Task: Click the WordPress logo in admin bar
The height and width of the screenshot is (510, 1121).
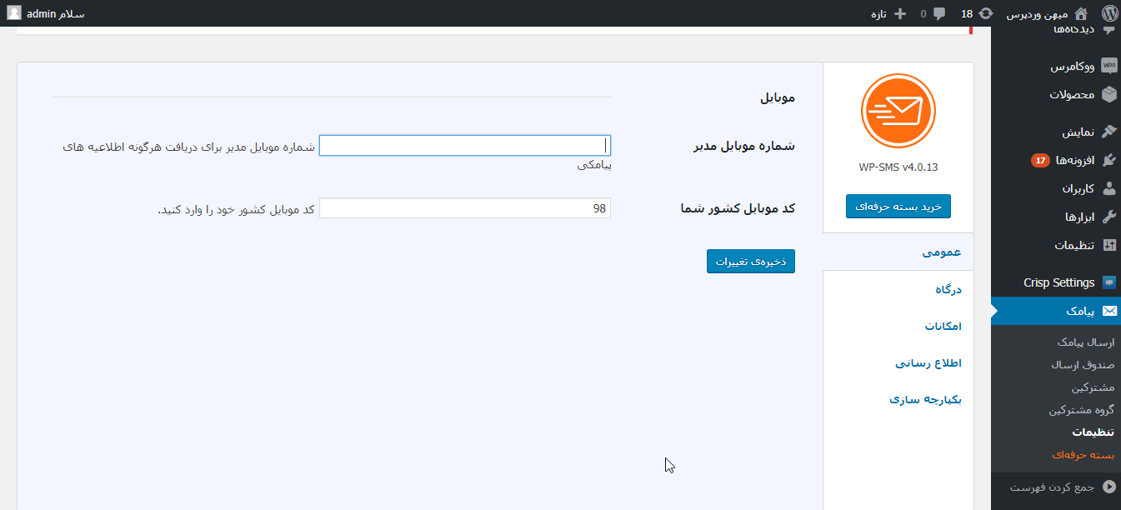Action: pyautogui.click(x=1108, y=13)
